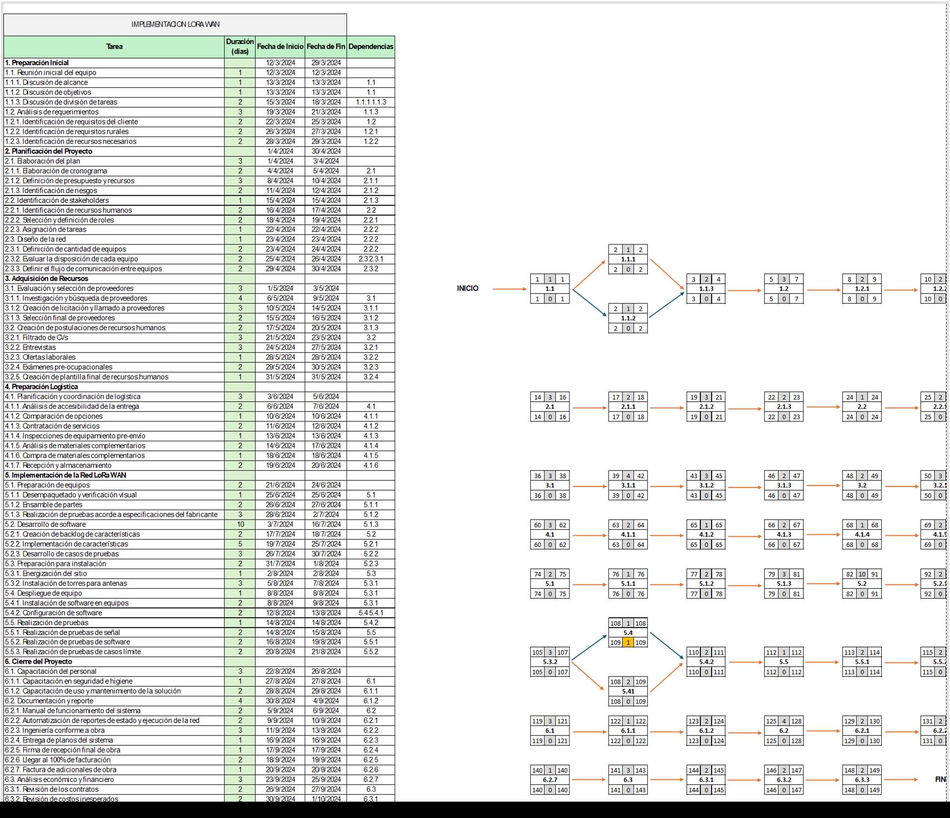Select node 1.1.1 name cell in diagram
The image size is (950, 818).
point(628,259)
